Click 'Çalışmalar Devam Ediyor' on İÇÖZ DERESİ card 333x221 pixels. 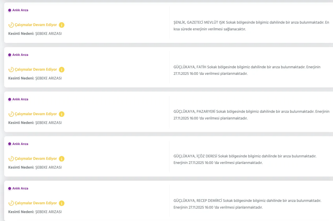36,158
